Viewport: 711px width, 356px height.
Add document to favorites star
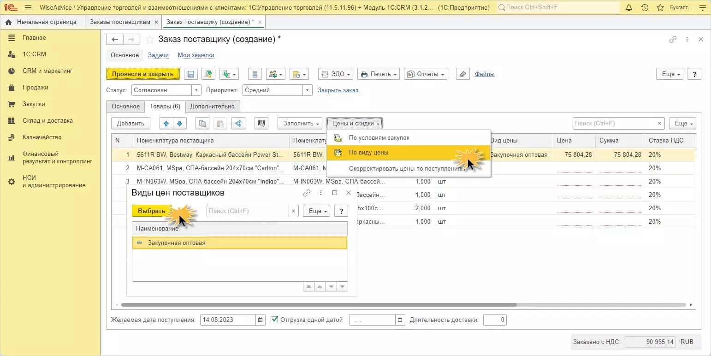[149, 40]
